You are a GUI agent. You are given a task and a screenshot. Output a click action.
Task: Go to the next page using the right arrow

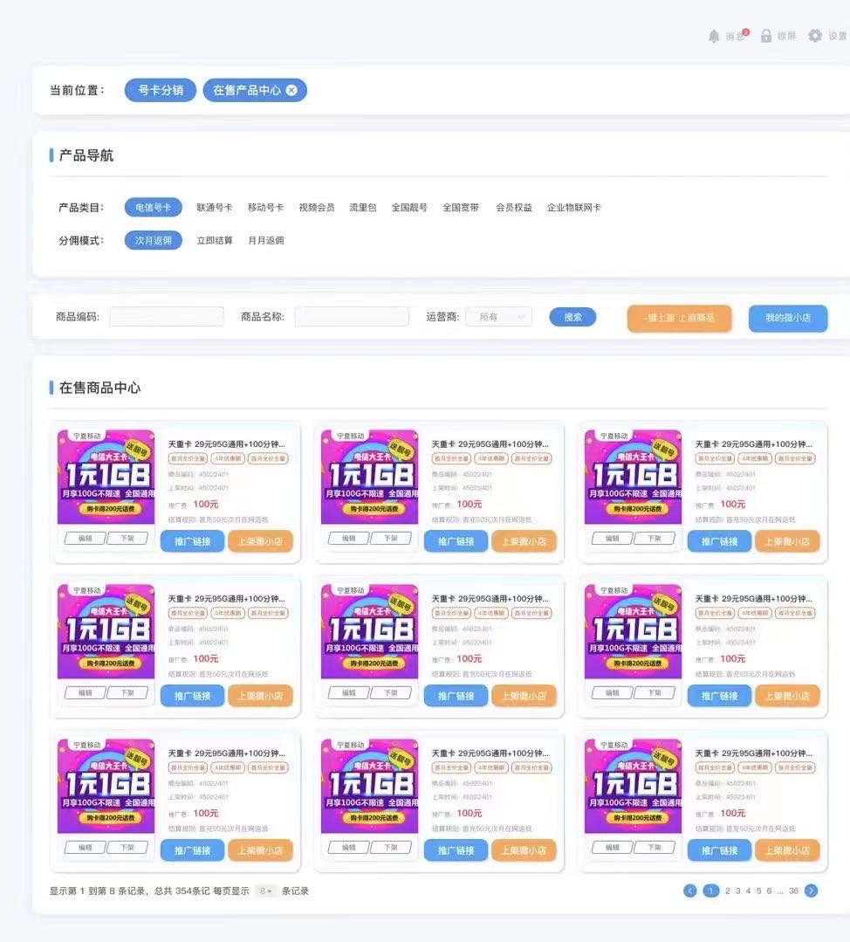pos(811,891)
